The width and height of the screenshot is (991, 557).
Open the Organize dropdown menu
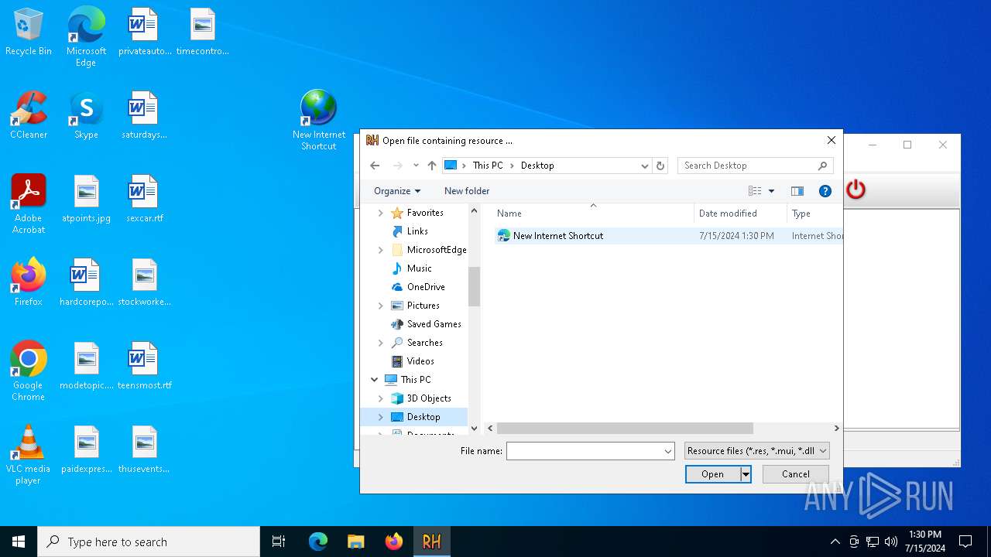coord(397,191)
